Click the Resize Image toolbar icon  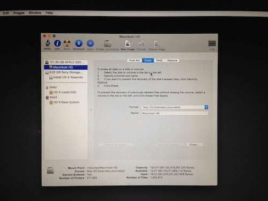tap(157, 43)
